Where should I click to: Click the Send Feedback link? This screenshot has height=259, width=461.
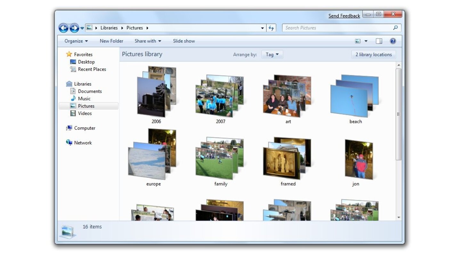(x=344, y=16)
